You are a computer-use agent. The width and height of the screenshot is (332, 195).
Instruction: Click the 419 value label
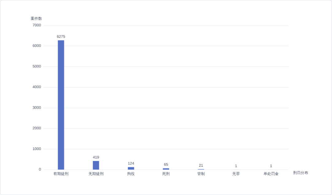pyautogui.click(x=96, y=157)
